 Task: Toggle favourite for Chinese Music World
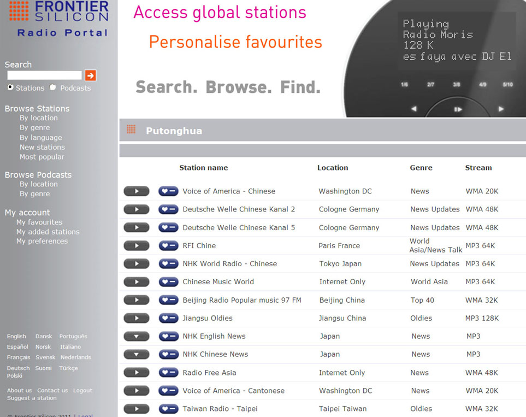168,282
